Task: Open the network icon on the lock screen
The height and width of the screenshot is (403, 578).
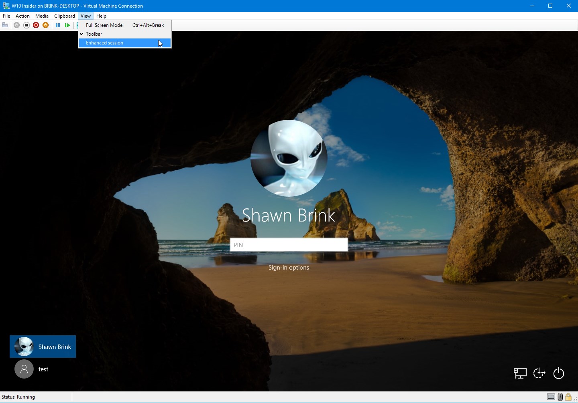Action: (520, 373)
